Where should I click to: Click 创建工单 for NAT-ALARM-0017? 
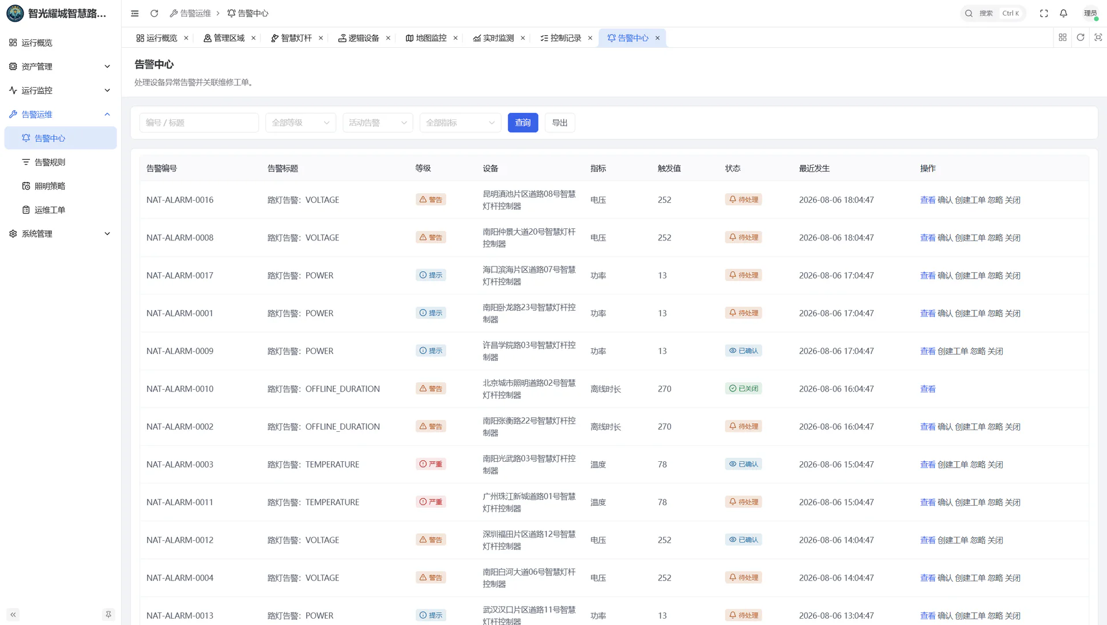[970, 275]
